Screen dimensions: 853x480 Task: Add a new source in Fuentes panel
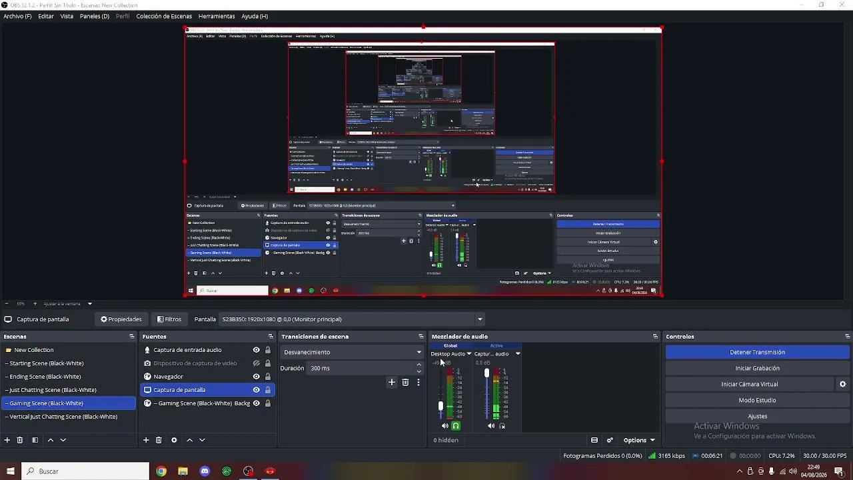pyautogui.click(x=146, y=440)
